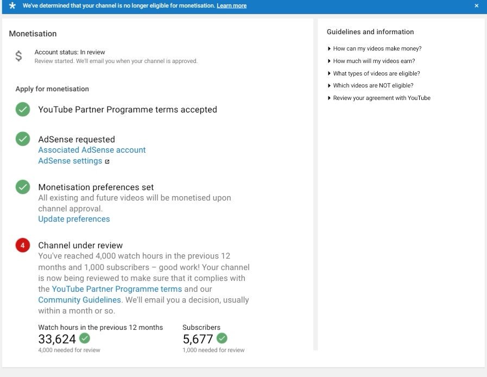Click the Monetisation page heading
487x377 pixels.
click(33, 34)
